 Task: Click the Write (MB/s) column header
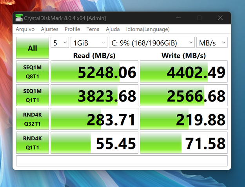[x=183, y=56]
